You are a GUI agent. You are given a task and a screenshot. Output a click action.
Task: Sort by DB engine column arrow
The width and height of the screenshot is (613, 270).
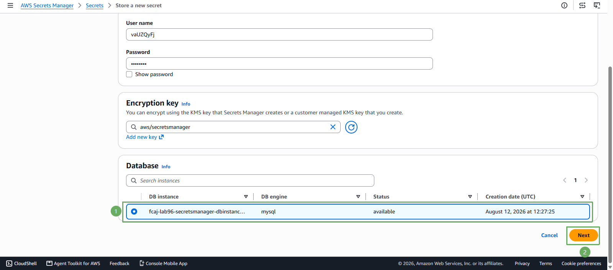coord(358,197)
